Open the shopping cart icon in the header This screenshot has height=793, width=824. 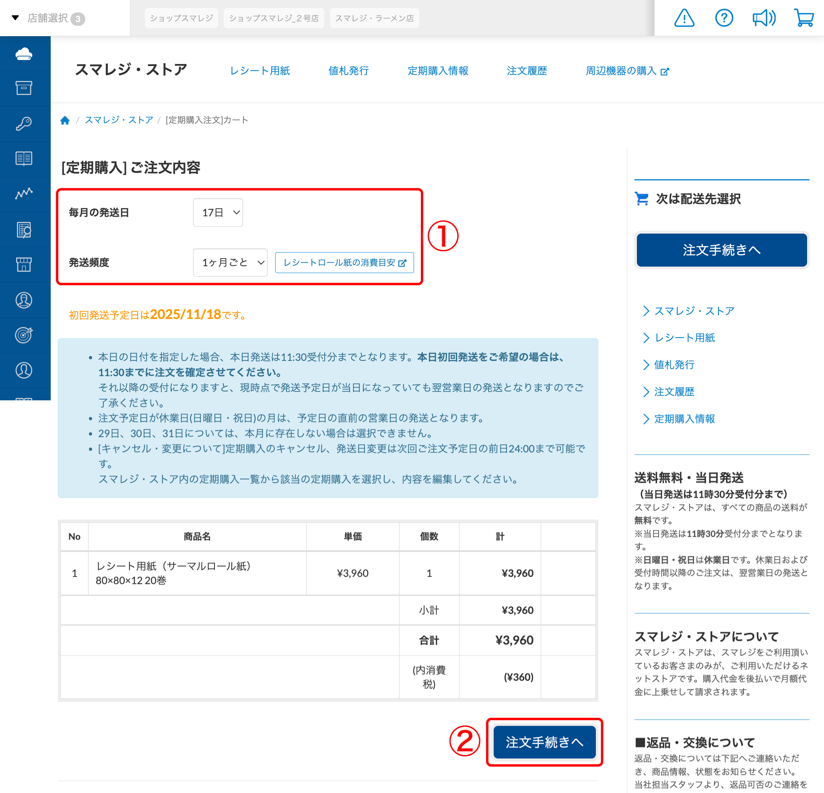pyautogui.click(x=805, y=18)
